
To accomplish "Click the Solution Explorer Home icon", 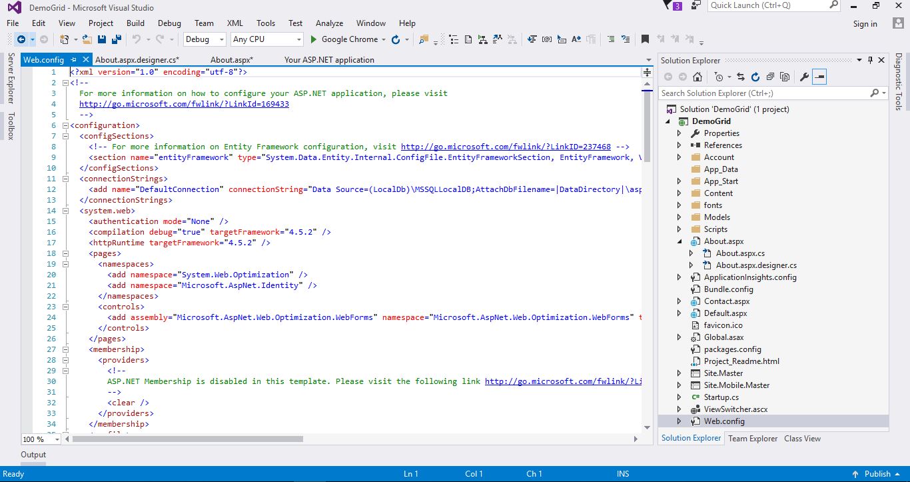I will point(697,77).
